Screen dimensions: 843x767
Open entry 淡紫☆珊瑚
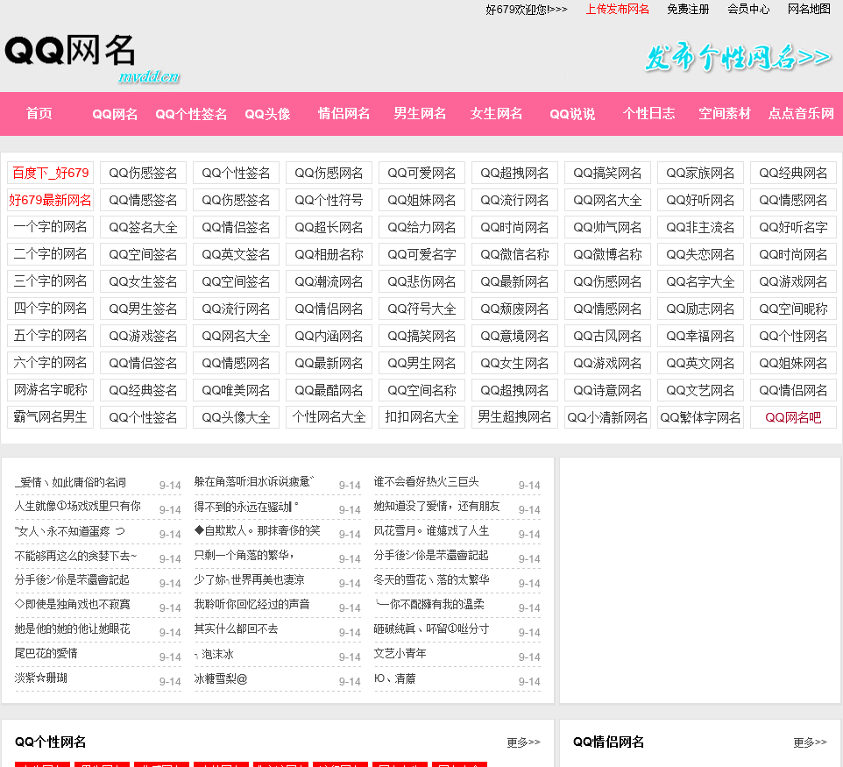point(41,678)
